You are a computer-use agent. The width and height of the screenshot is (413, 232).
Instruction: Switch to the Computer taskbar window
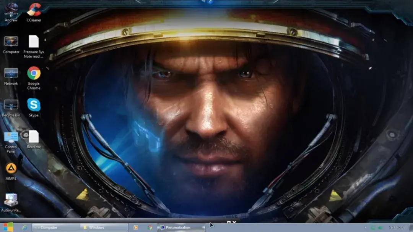click(56, 227)
